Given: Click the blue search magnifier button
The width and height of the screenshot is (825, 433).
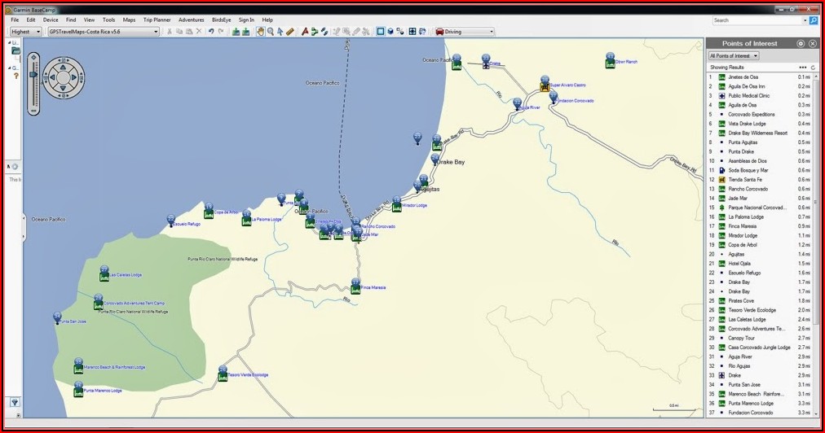Looking at the screenshot, I should (813, 20).
